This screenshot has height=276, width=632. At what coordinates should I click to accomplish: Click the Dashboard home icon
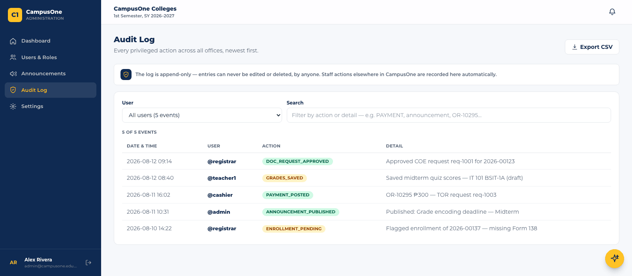[13, 41]
